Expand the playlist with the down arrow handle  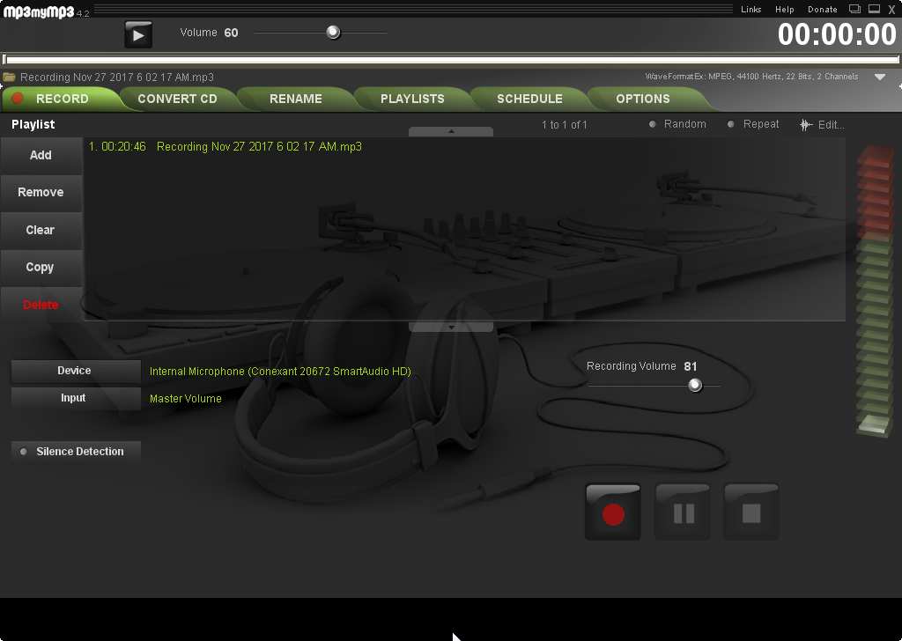pyautogui.click(x=451, y=328)
